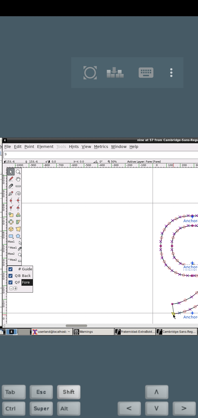
Task: Tap the down arrow on-screen key
Action: coord(157,409)
